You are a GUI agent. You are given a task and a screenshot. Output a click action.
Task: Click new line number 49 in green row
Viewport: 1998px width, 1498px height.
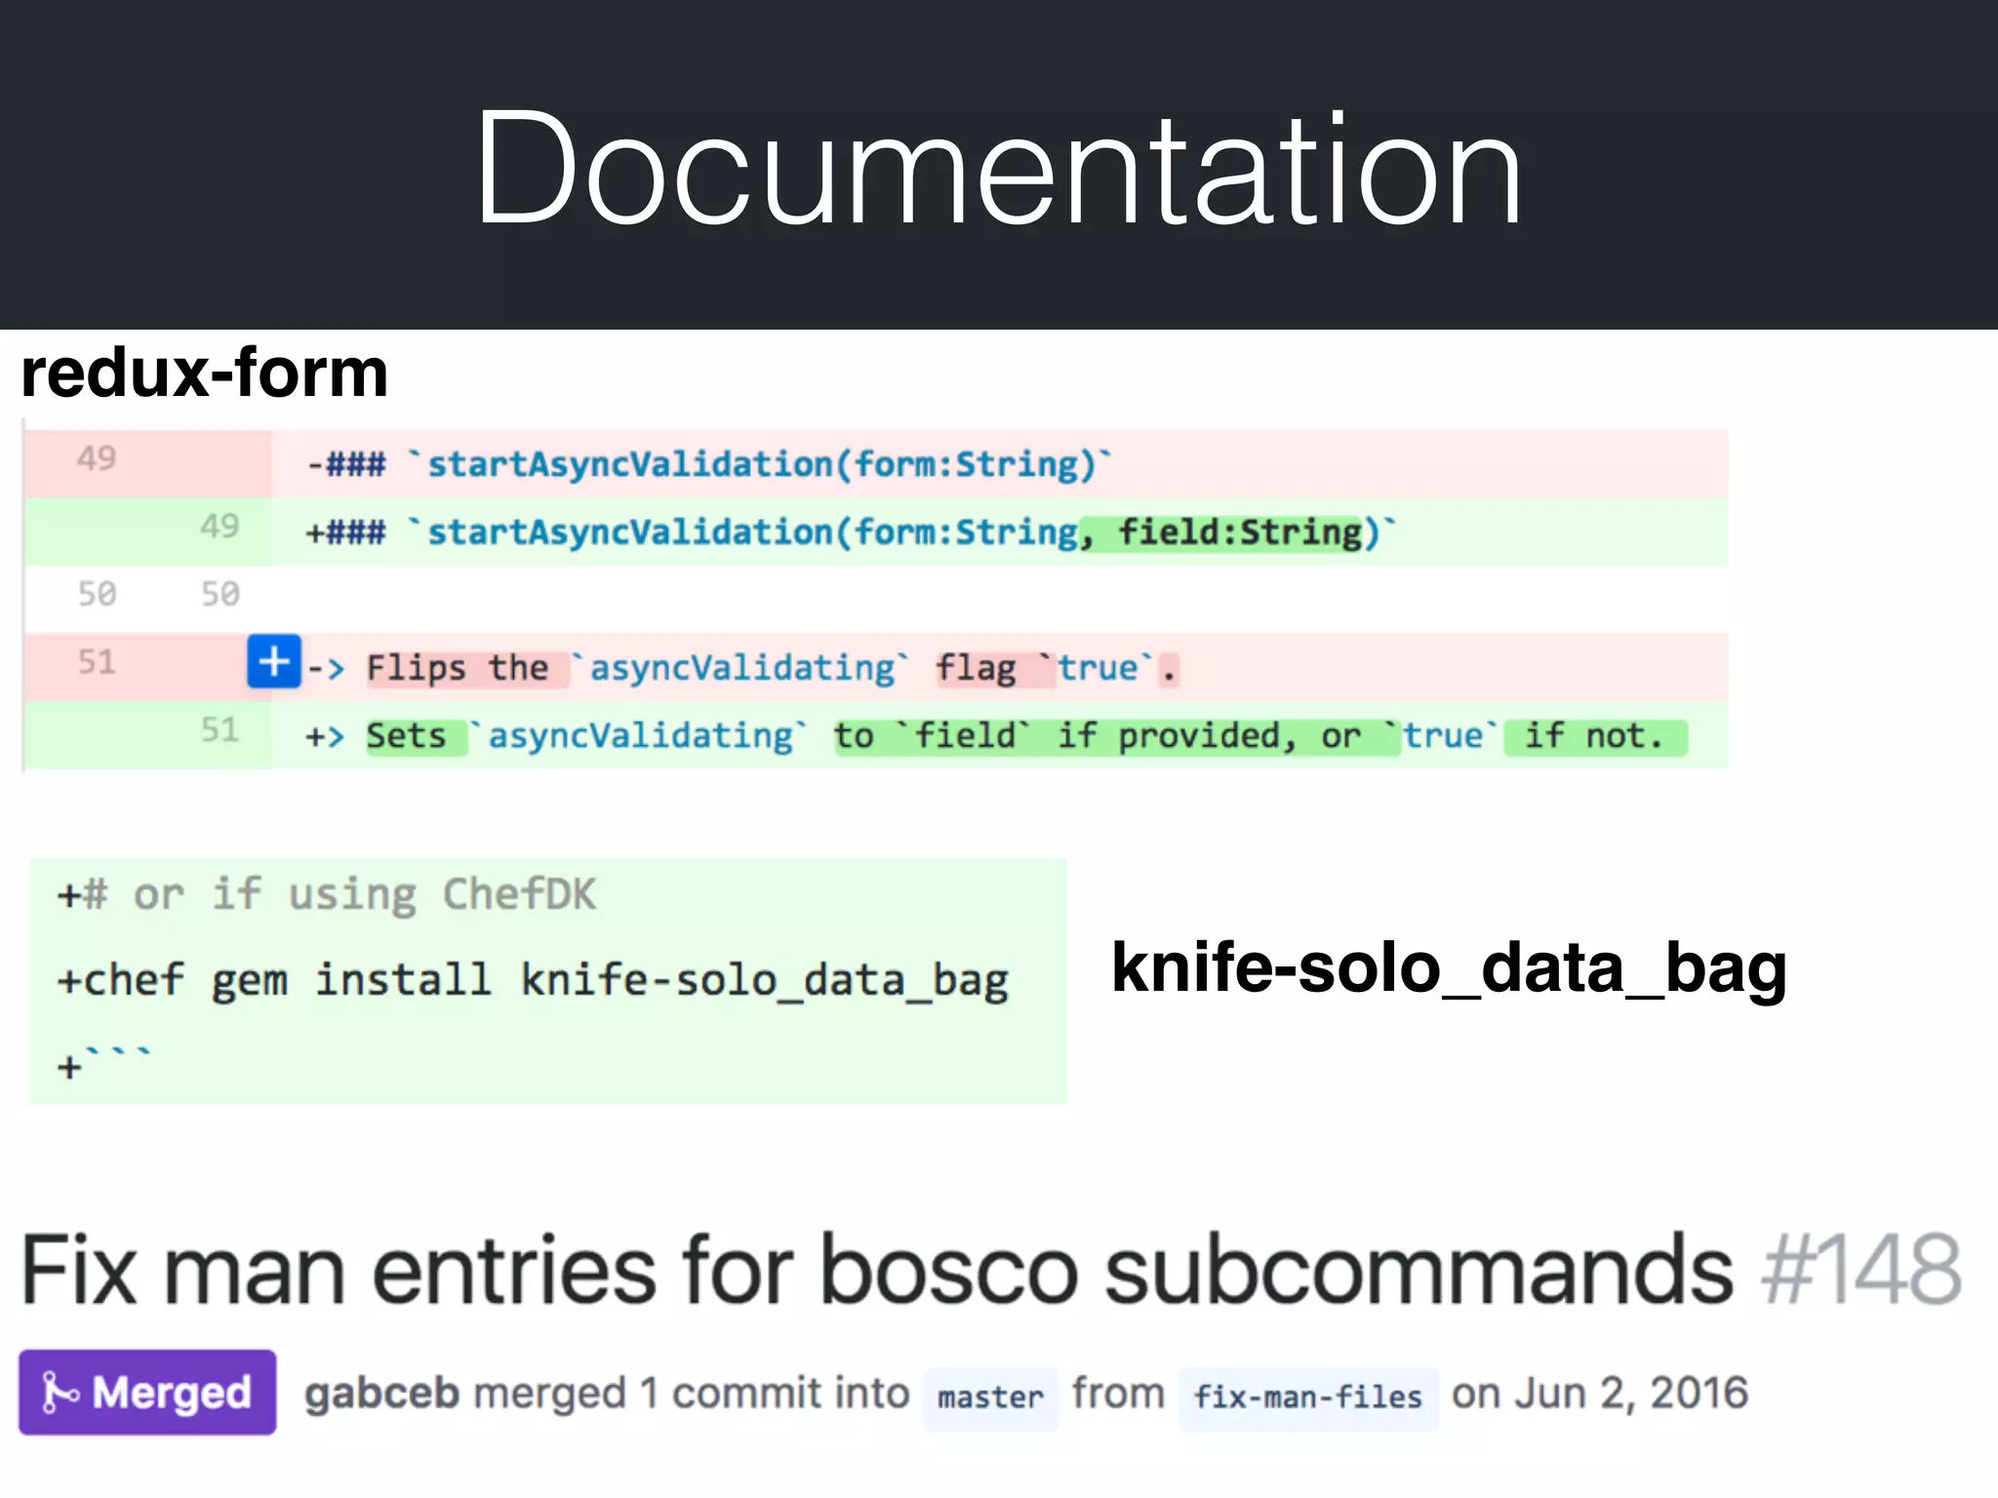[x=220, y=527]
